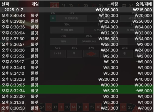Click the 게임 column header
Screen dimensions: 154x112
tap(35, 4)
